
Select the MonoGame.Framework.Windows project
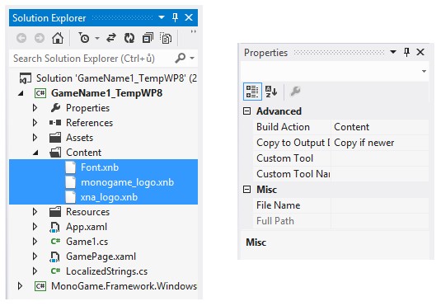click(124, 286)
